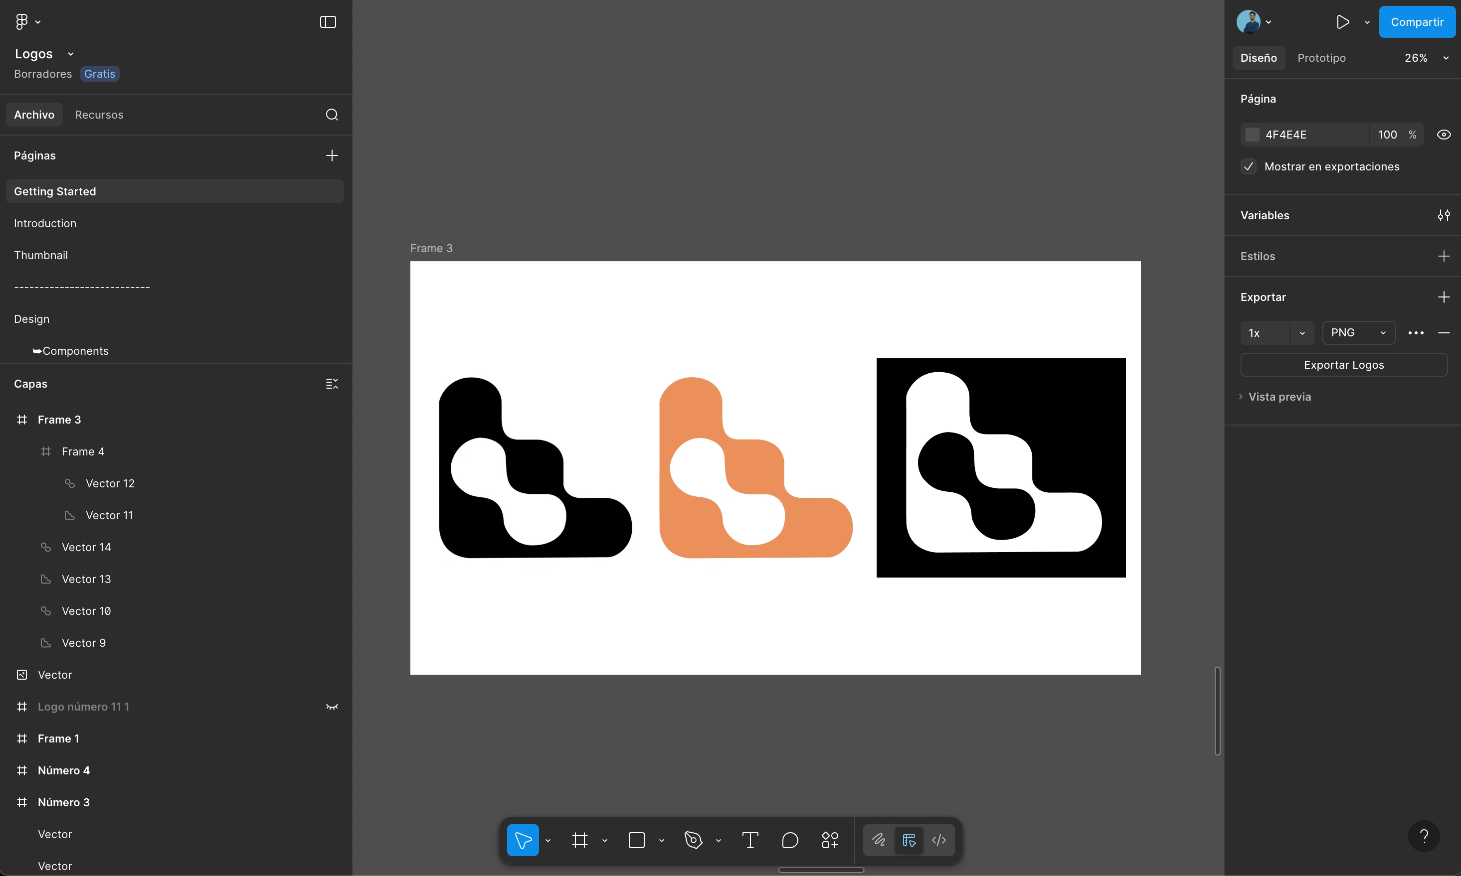
Task: Select the Frame tool
Action: (x=580, y=840)
